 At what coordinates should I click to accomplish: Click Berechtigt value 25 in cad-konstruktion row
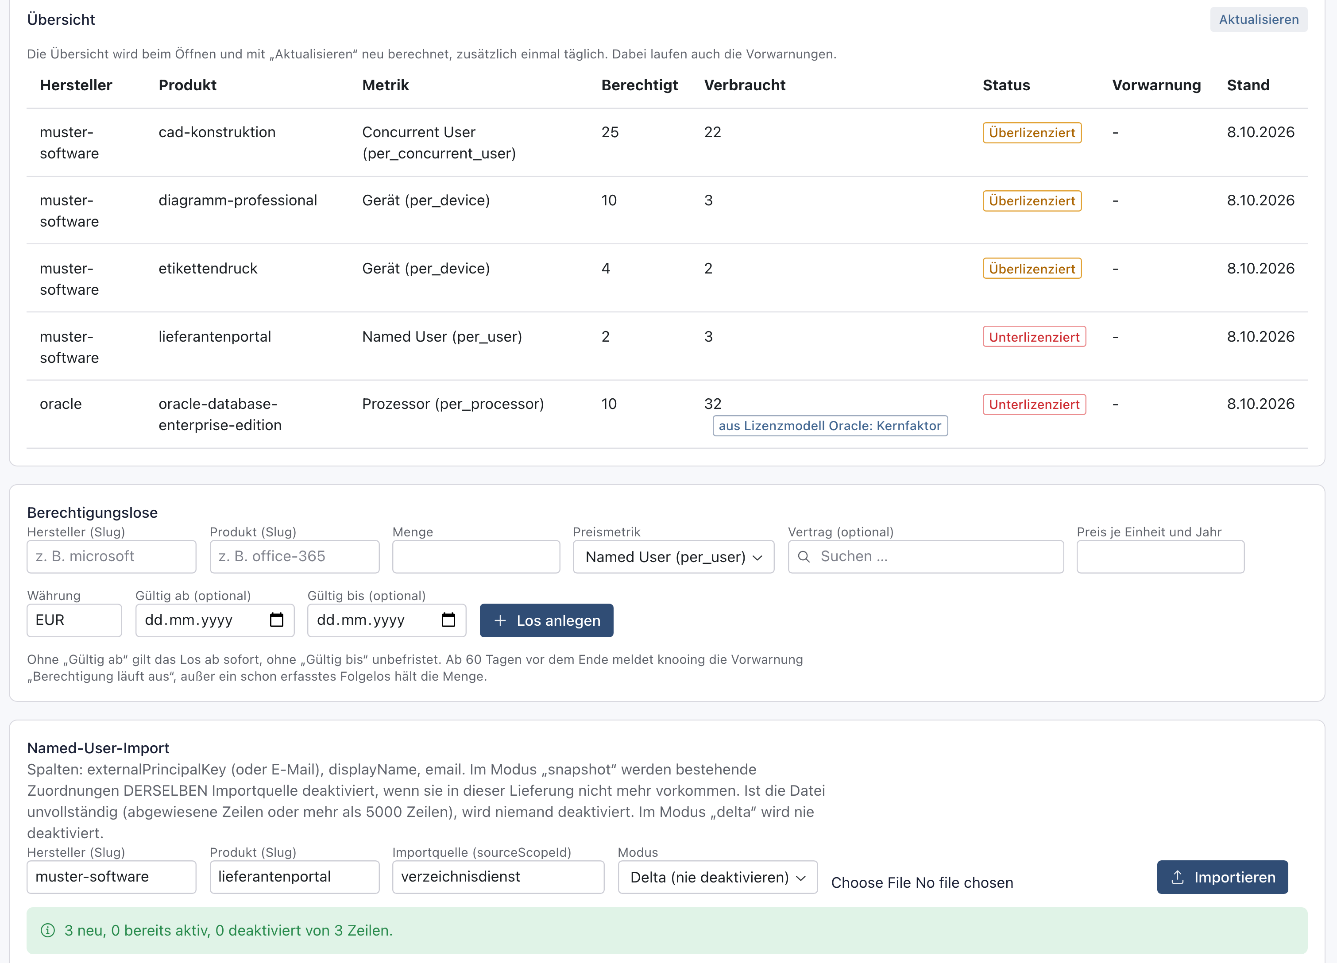(610, 132)
